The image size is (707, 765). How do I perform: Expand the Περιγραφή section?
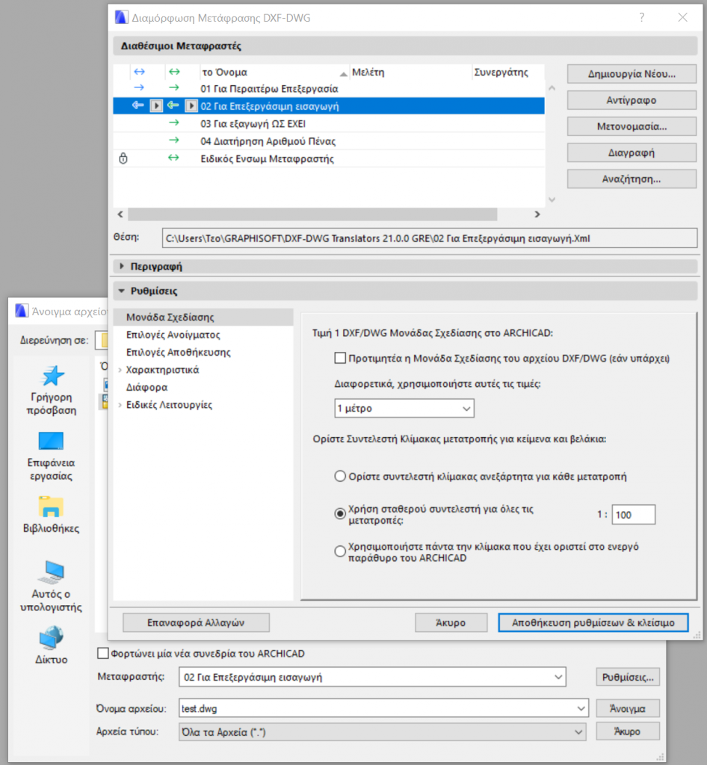click(122, 267)
